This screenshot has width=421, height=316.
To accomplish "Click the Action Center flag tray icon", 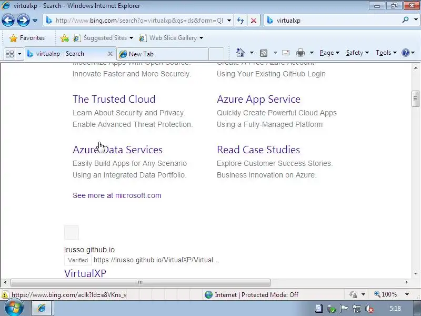I will click(x=344, y=309).
